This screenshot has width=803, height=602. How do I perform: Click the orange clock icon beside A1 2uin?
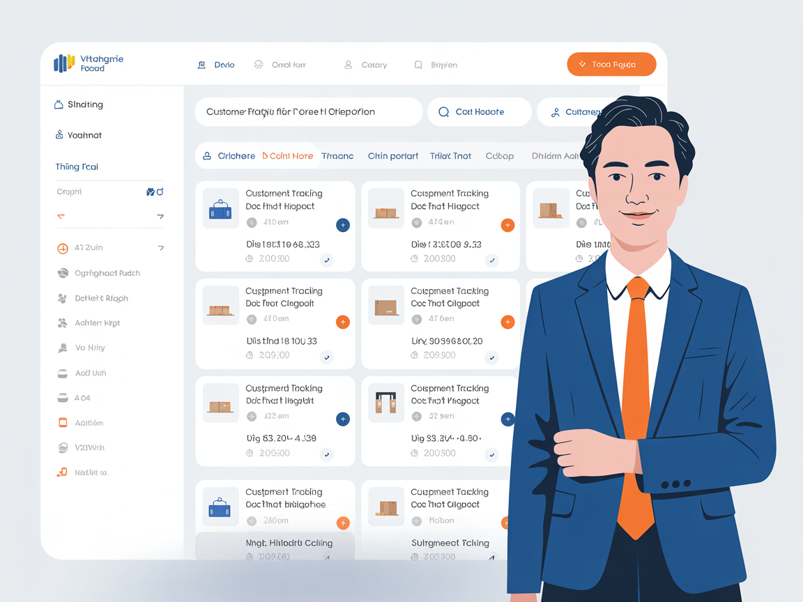coord(63,248)
